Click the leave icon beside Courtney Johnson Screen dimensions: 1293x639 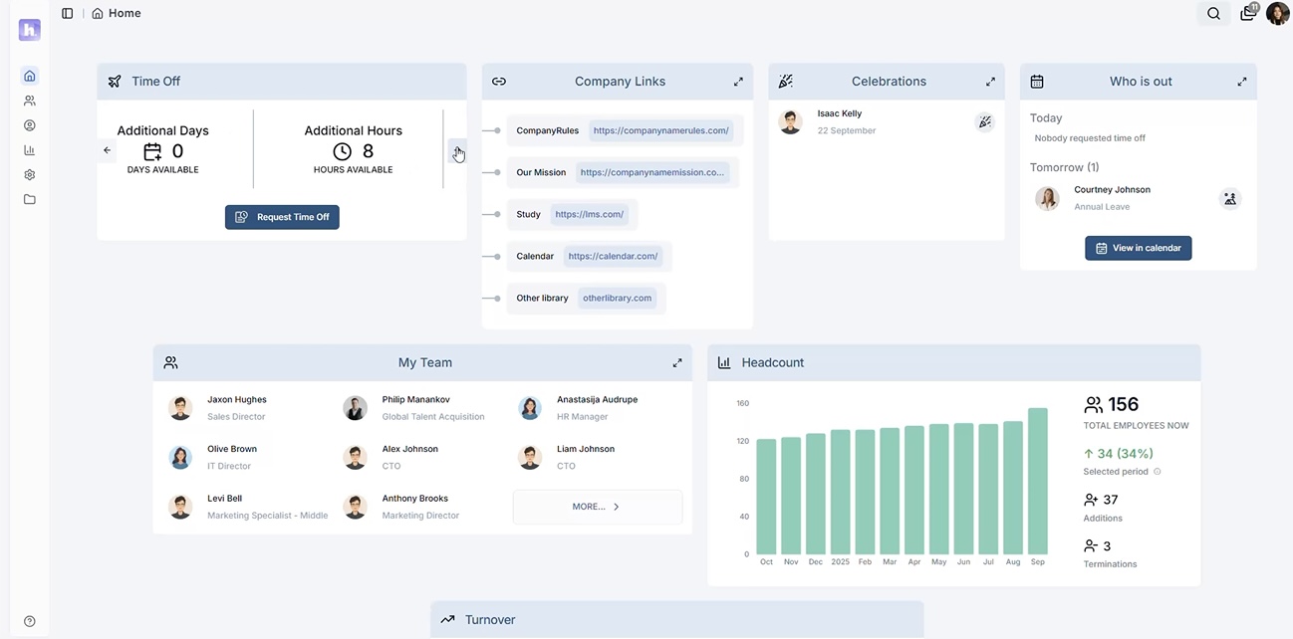1230,199
